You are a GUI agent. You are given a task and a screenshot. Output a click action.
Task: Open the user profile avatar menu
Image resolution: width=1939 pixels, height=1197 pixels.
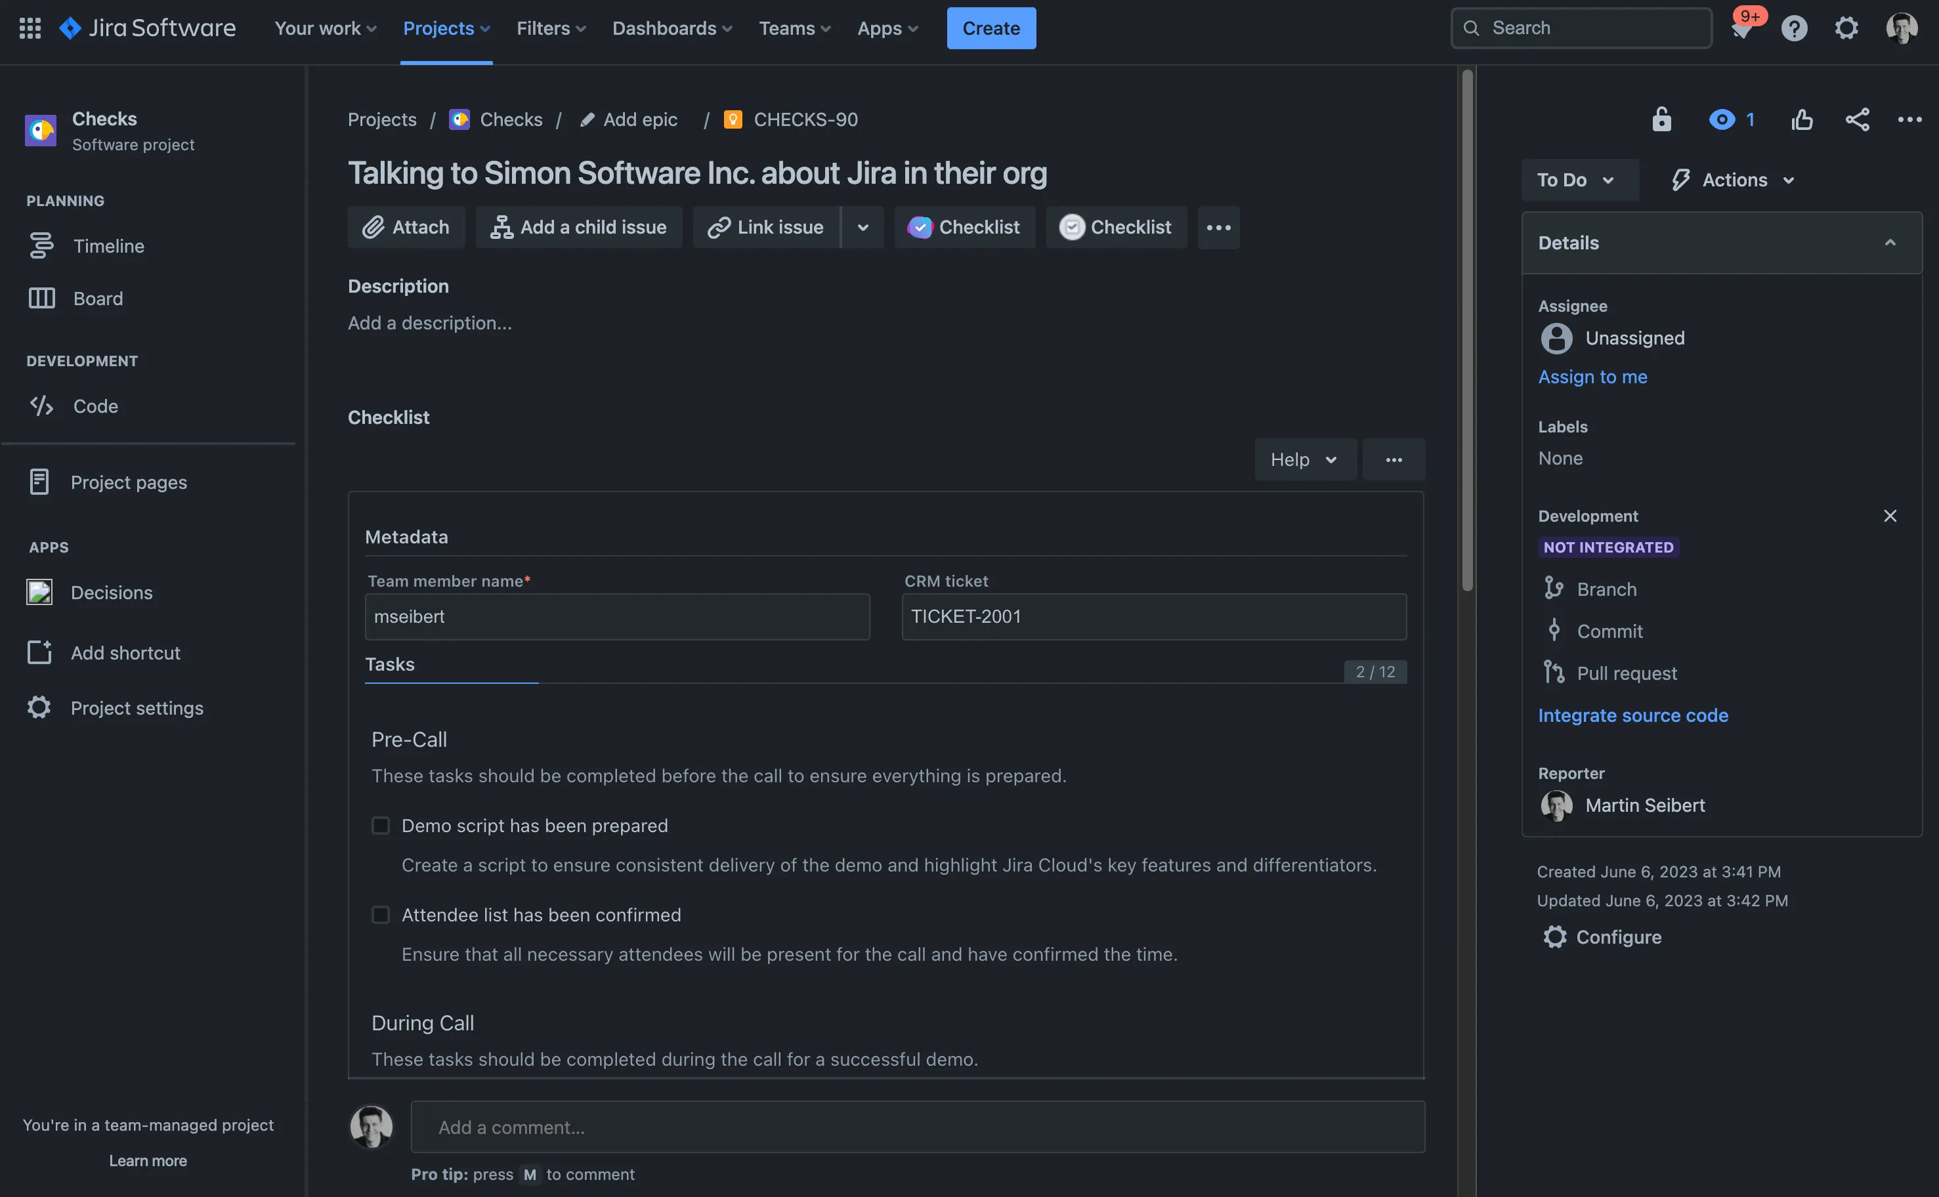(1902, 28)
